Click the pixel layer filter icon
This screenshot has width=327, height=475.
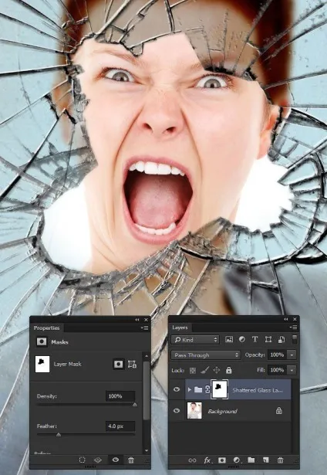click(229, 339)
